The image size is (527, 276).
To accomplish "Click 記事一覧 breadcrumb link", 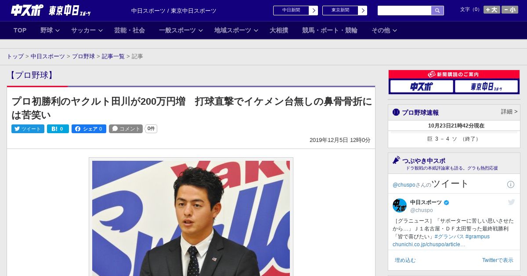I will (x=113, y=57).
